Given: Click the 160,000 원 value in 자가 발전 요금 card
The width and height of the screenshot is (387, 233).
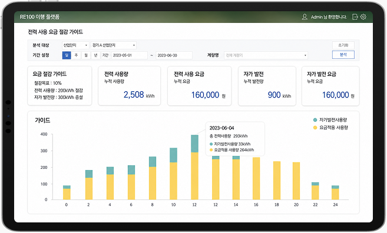Looking at the screenshot, I should [x=338, y=95].
